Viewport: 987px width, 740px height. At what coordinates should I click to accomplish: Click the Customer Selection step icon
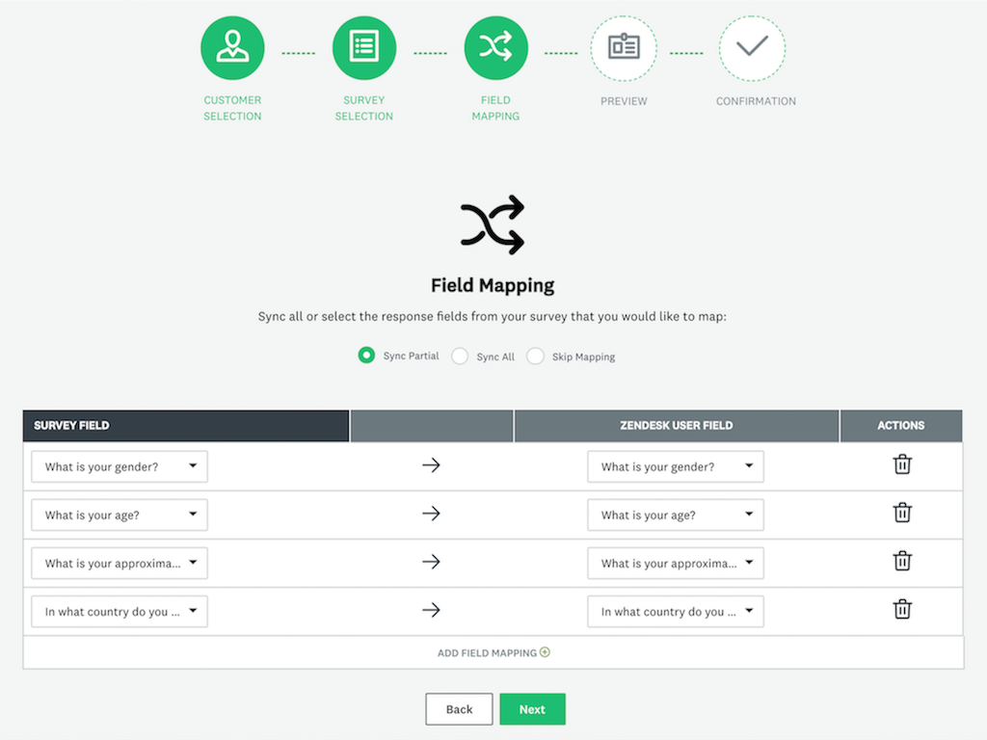point(232,48)
